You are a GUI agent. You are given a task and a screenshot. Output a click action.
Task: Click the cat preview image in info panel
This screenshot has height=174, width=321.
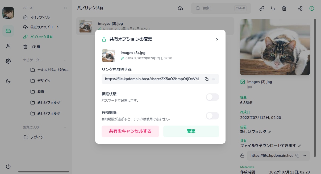click(275, 47)
